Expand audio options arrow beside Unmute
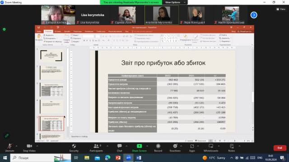The width and height of the screenshot is (289, 162). [16, 146]
